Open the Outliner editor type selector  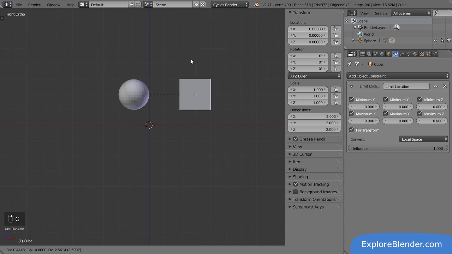click(352, 13)
